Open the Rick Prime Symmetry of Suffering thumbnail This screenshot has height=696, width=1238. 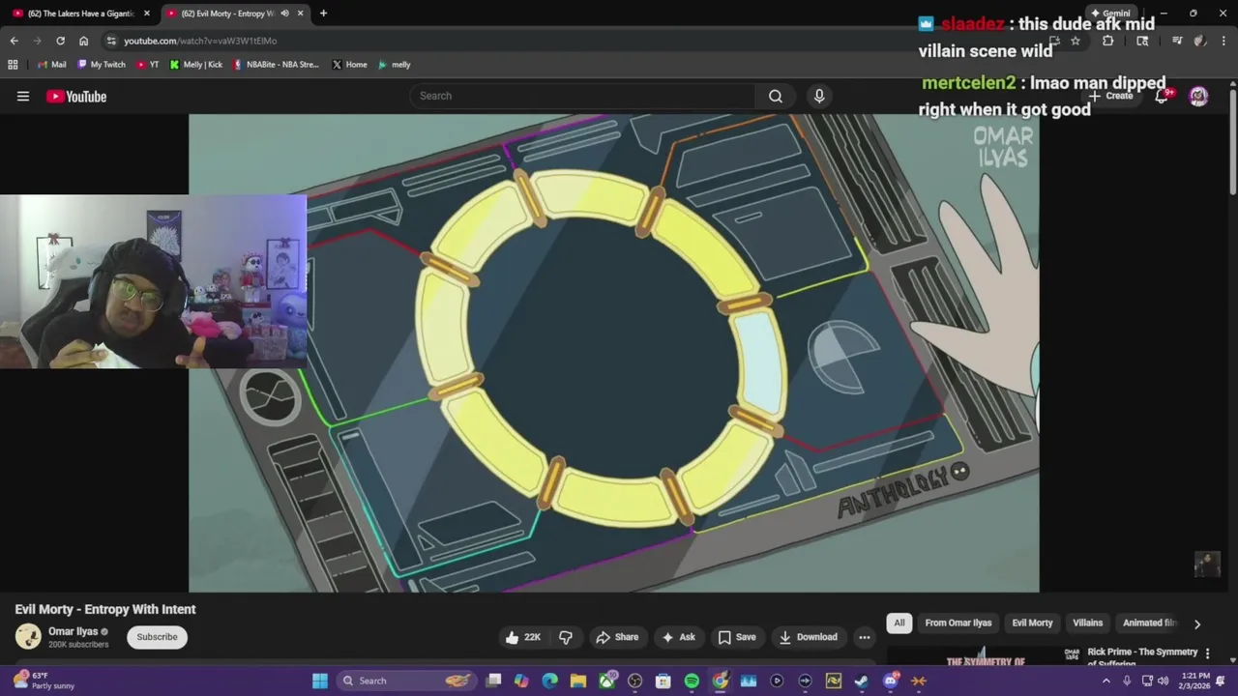(x=985, y=655)
